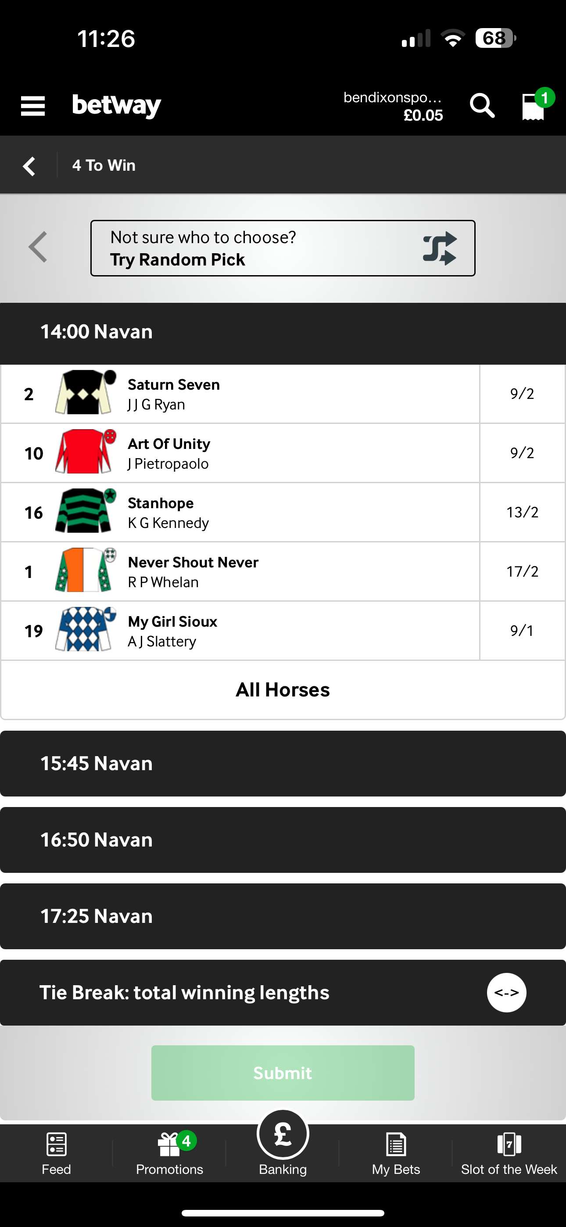Open the hamburger navigation menu
The image size is (566, 1227).
[32, 106]
